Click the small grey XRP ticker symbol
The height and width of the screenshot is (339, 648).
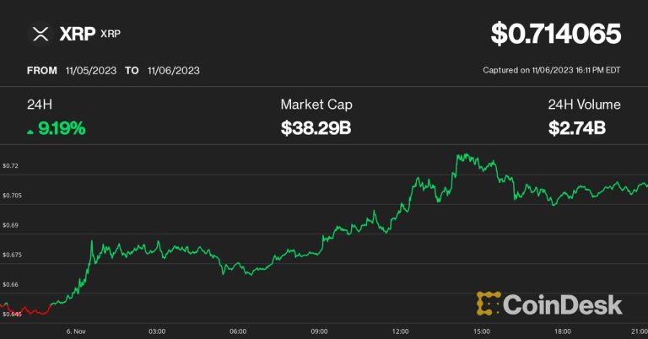click(111, 35)
